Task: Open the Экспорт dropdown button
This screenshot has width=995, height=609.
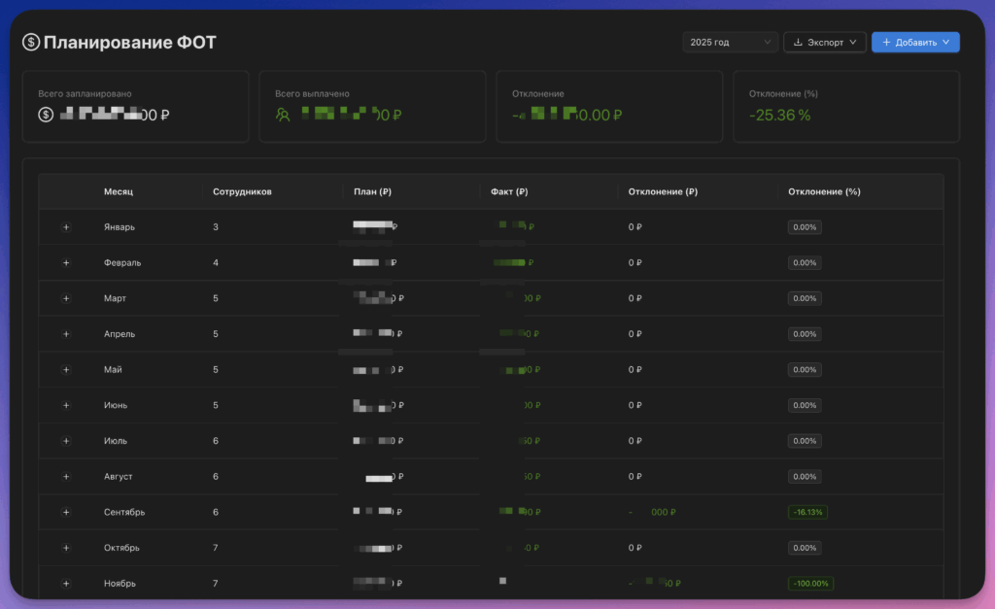Action: pos(825,42)
